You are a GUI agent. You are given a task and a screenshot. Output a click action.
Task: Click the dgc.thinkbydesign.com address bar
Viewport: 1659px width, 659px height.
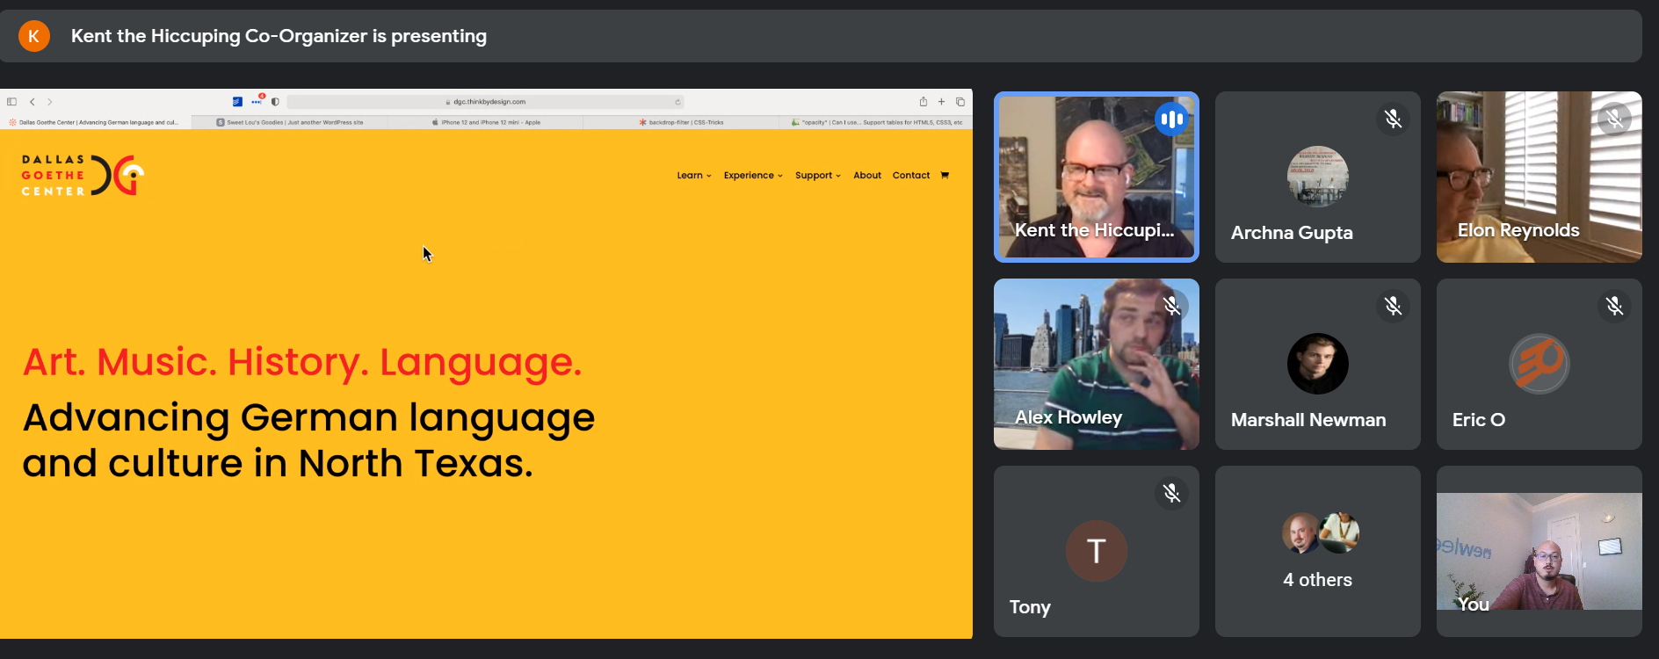(x=485, y=102)
